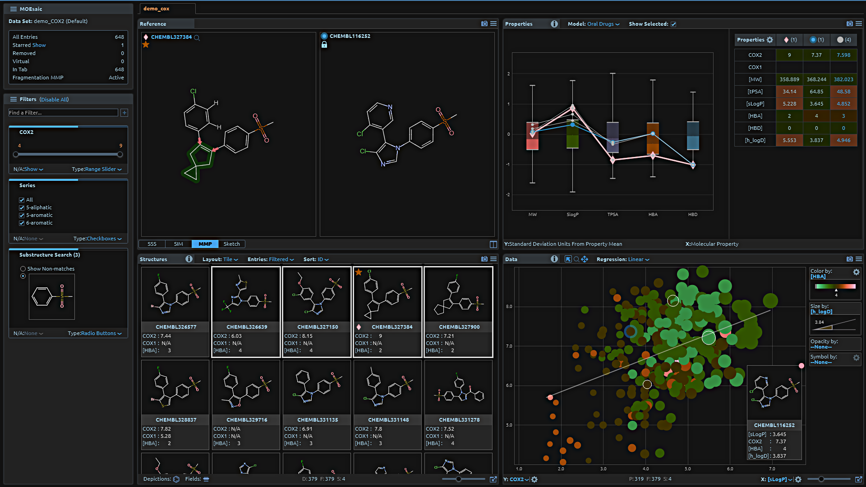
Task: Open Symbol by settings gear
Action: click(x=856, y=358)
